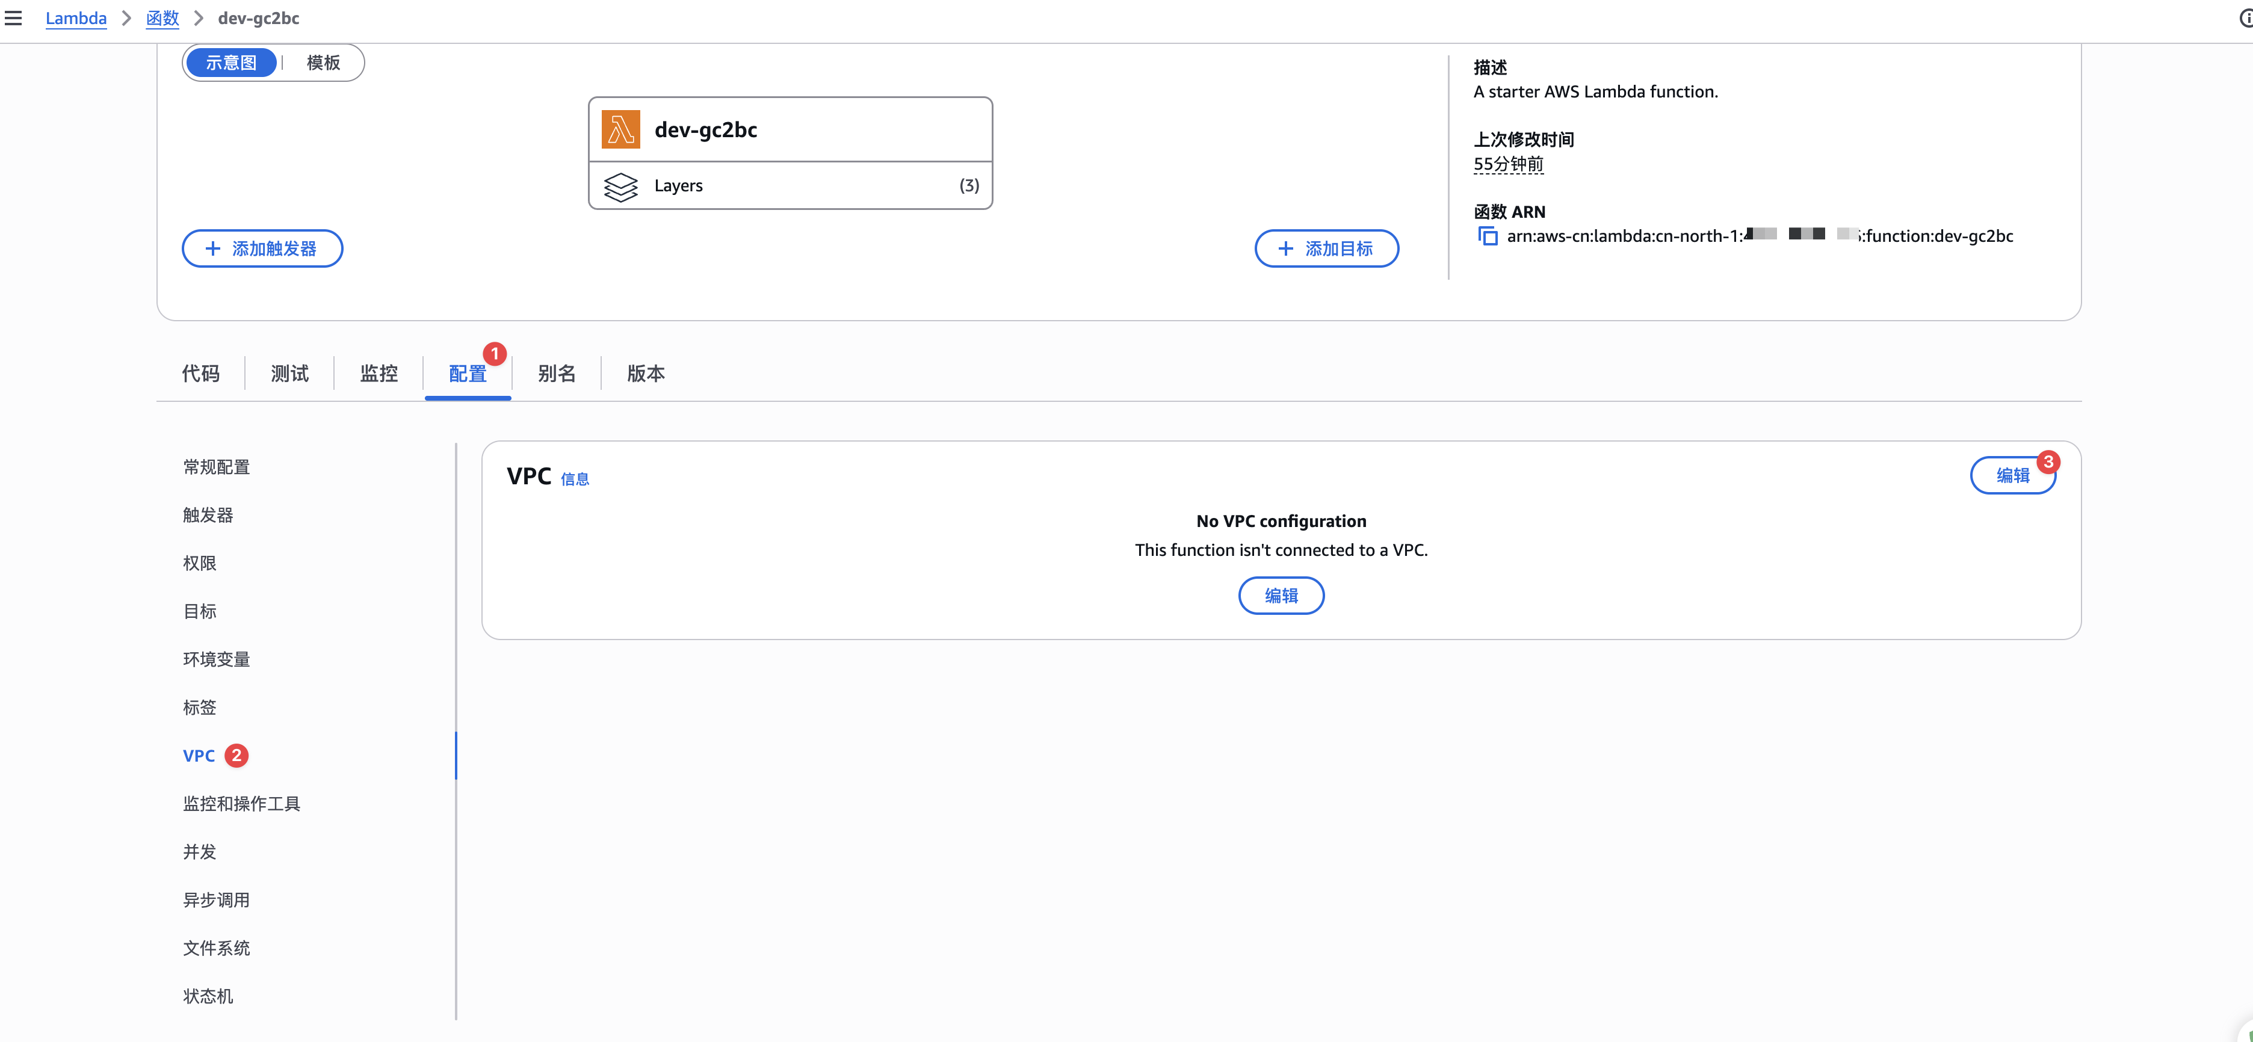Click the Lambda breadcrumb link
The image size is (2253, 1042).
[x=75, y=17]
